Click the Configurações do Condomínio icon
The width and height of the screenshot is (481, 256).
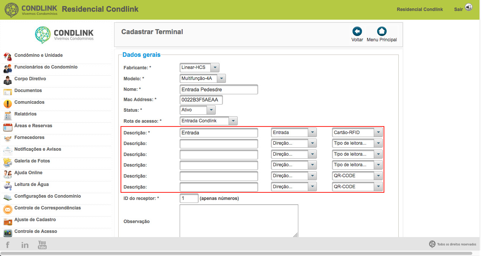pyautogui.click(x=8, y=198)
